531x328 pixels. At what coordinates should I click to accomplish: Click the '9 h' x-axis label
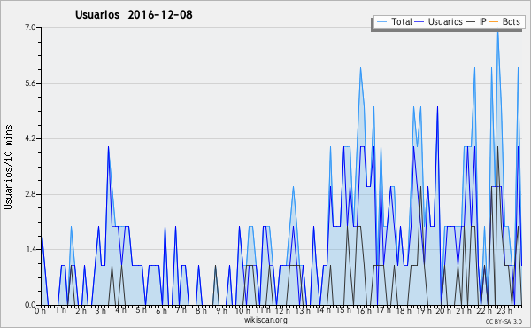(x=221, y=310)
